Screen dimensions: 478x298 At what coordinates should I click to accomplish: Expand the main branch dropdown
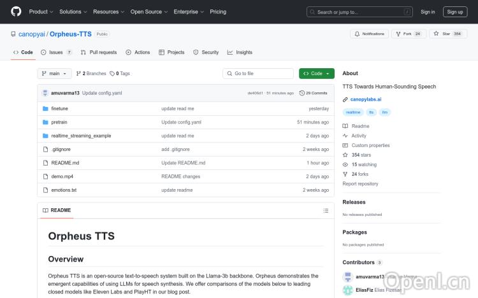(54, 73)
